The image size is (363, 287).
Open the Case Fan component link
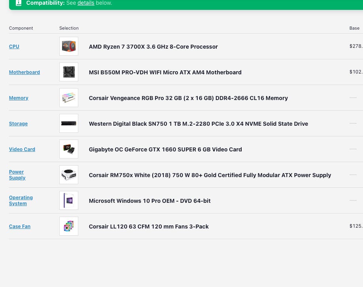click(20, 227)
